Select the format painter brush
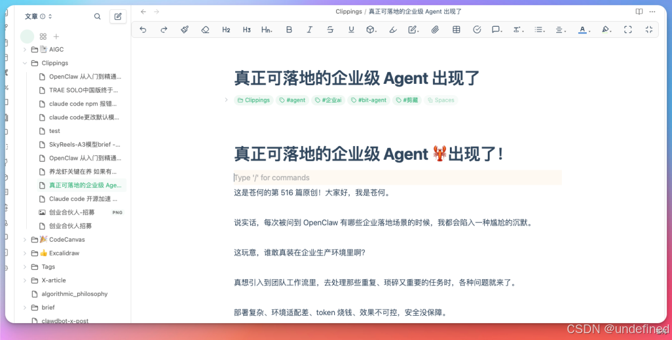This screenshot has width=672, height=340. pyautogui.click(x=185, y=30)
